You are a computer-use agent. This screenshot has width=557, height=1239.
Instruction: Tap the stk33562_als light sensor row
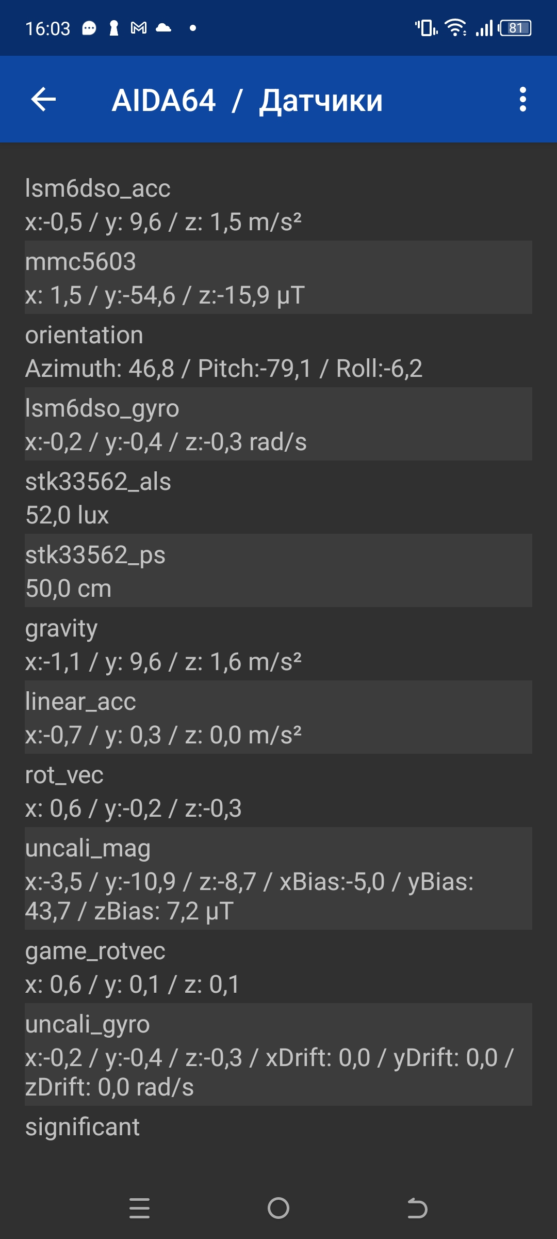(278, 498)
